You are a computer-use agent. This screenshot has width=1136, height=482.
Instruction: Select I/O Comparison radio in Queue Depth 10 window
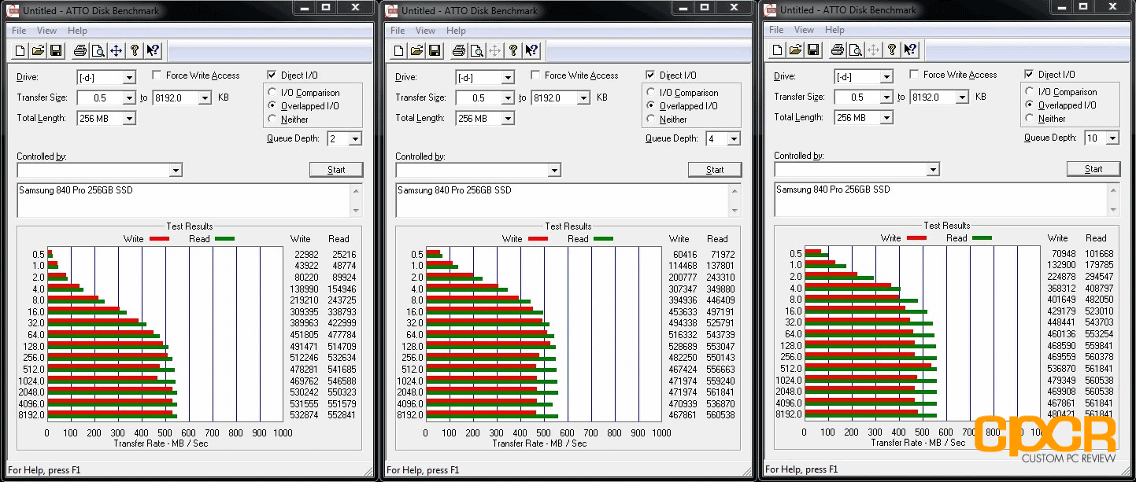coord(1030,92)
